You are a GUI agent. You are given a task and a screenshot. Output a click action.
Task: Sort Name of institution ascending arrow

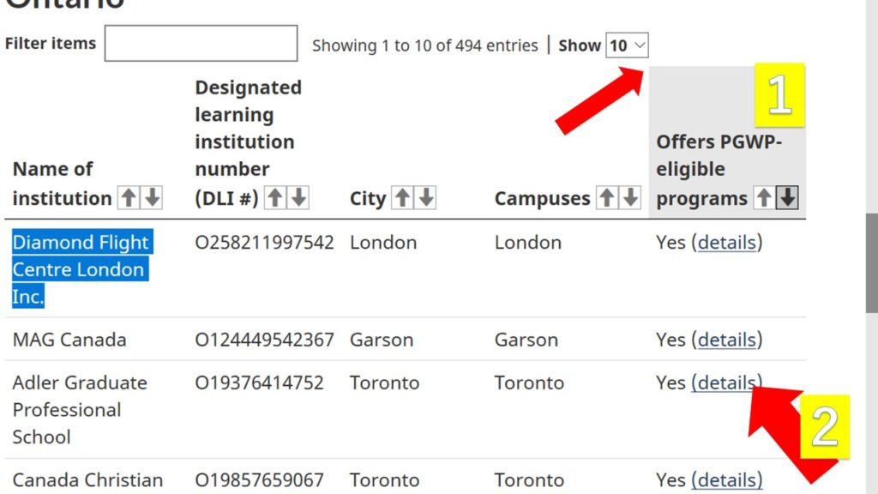129,198
